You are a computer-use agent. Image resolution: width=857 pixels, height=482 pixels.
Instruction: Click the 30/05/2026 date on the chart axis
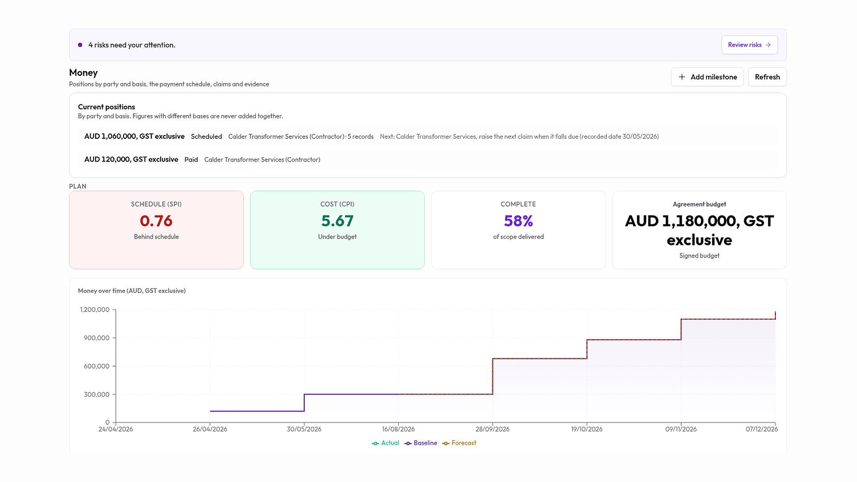click(304, 429)
